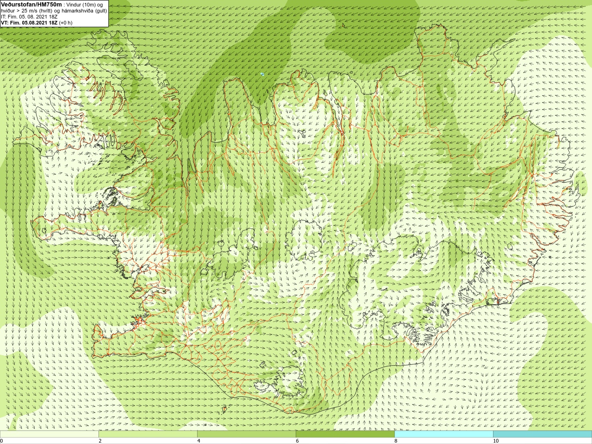
Task: Click the 0–2 m/s palest legend swatch
Action: click(49, 434)
